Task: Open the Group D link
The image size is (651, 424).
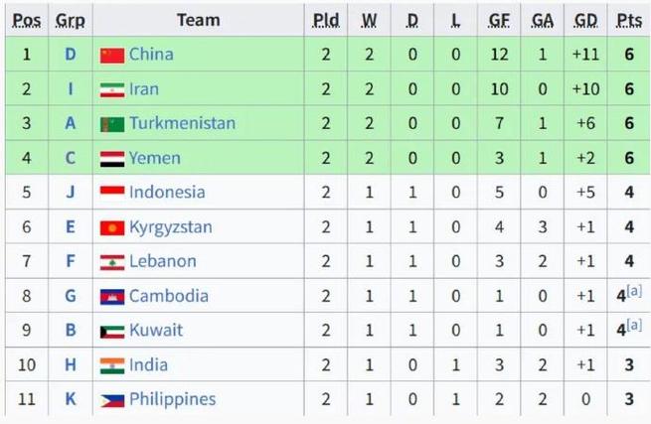Action: tap(71, 55)
